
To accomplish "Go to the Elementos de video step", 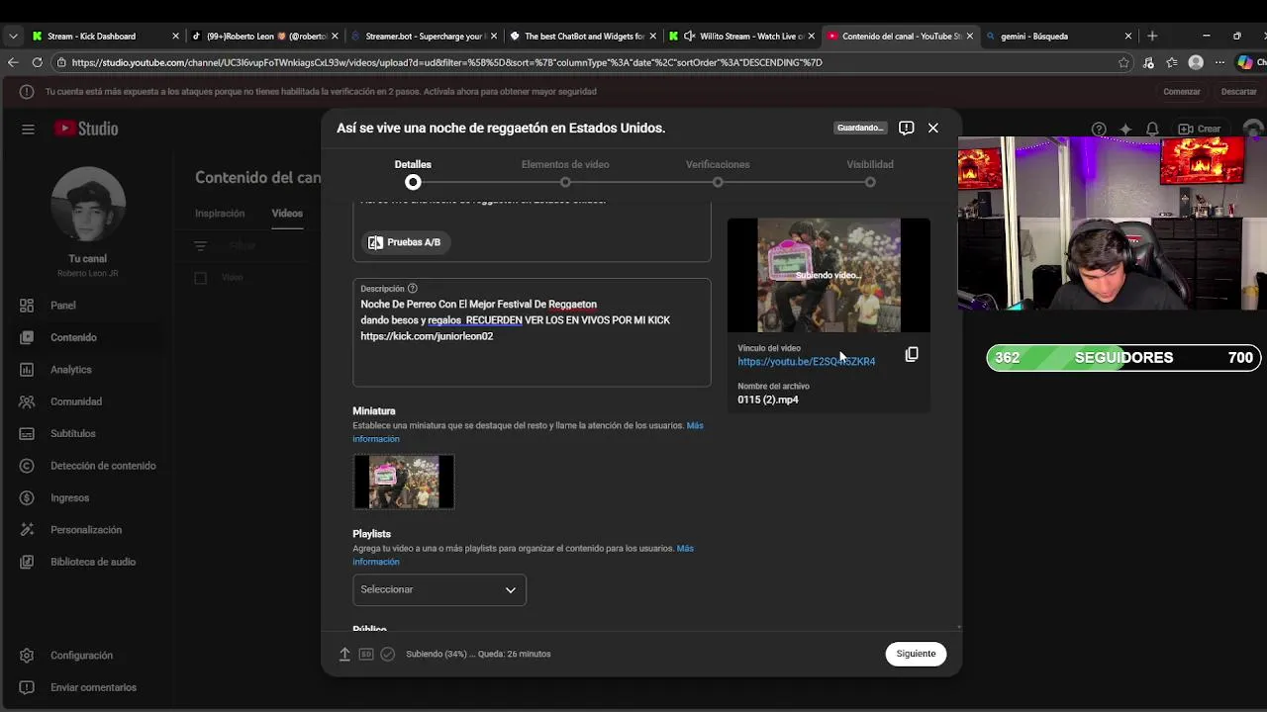I will pos(565,173).
